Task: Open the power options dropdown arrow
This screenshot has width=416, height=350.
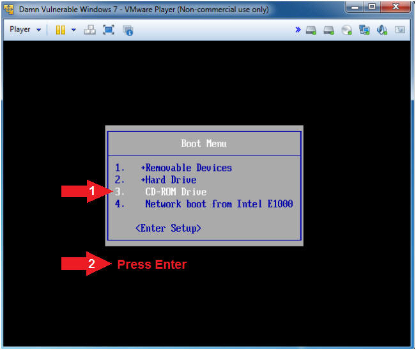Action: 73,29
